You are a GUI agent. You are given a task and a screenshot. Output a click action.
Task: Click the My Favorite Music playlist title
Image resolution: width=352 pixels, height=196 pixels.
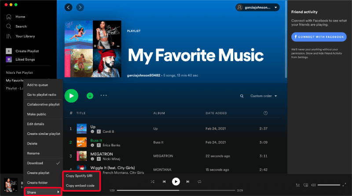tap(195, 55)
